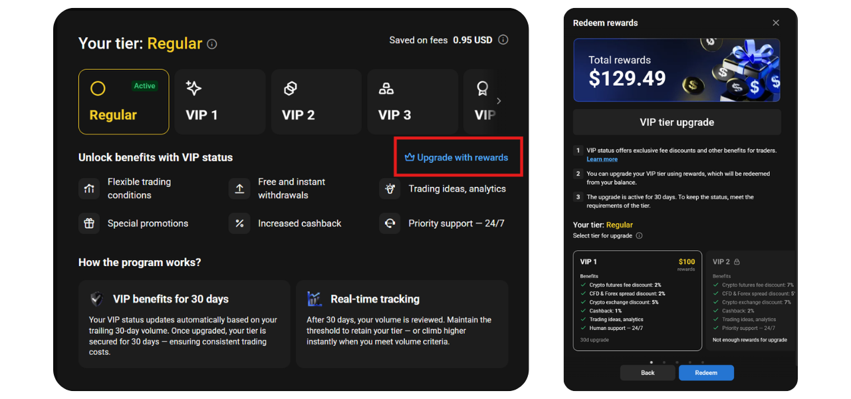Select the VIP 3 tier card

pos(413,102)
